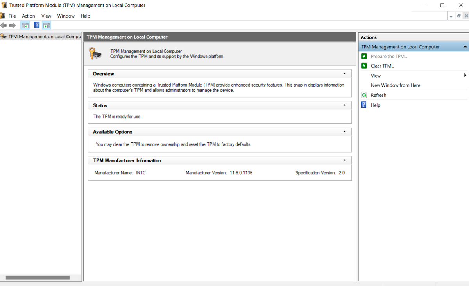Collapse the TPM Manufacturer Information section
469x286 pixels.
(344, 160)
